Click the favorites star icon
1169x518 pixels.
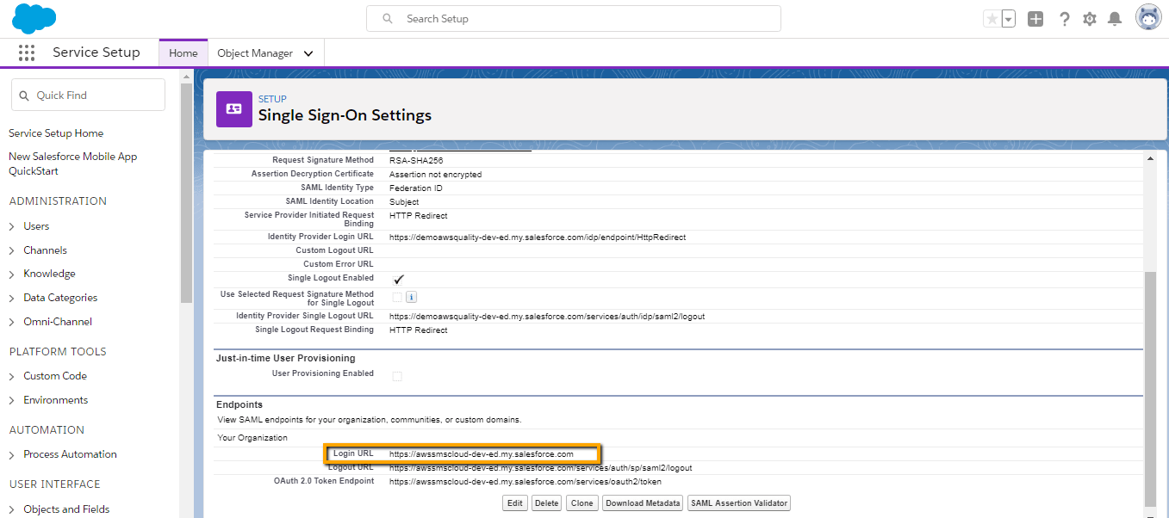[x=992, y=19]
